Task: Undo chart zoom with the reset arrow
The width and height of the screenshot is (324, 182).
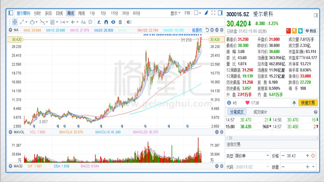Action: (x=207, y=30)
